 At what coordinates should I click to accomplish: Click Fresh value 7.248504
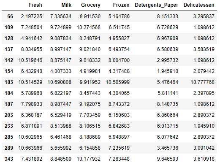(x=32, y=27)
